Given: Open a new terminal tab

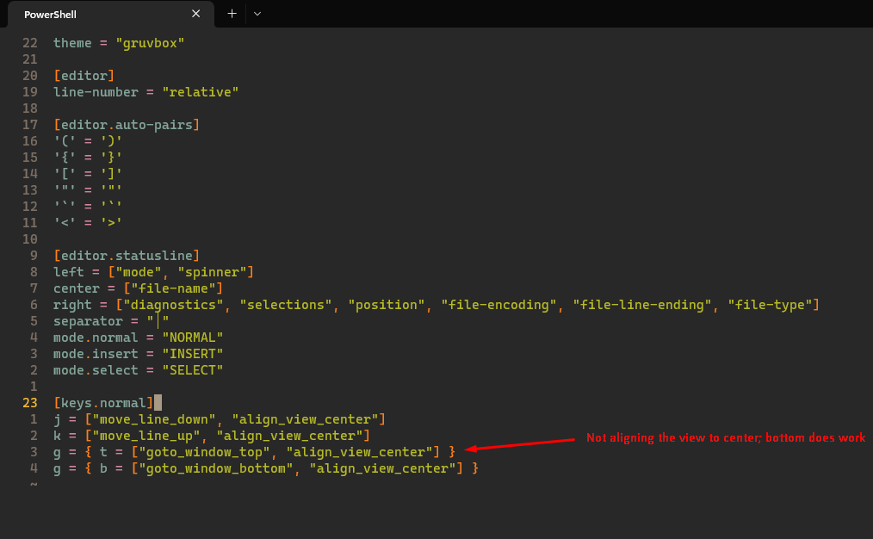Looking at the screenshot, I should pos(232,14).
